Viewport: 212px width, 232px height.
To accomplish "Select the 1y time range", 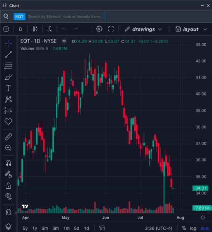I will click(x=35, y=228).
